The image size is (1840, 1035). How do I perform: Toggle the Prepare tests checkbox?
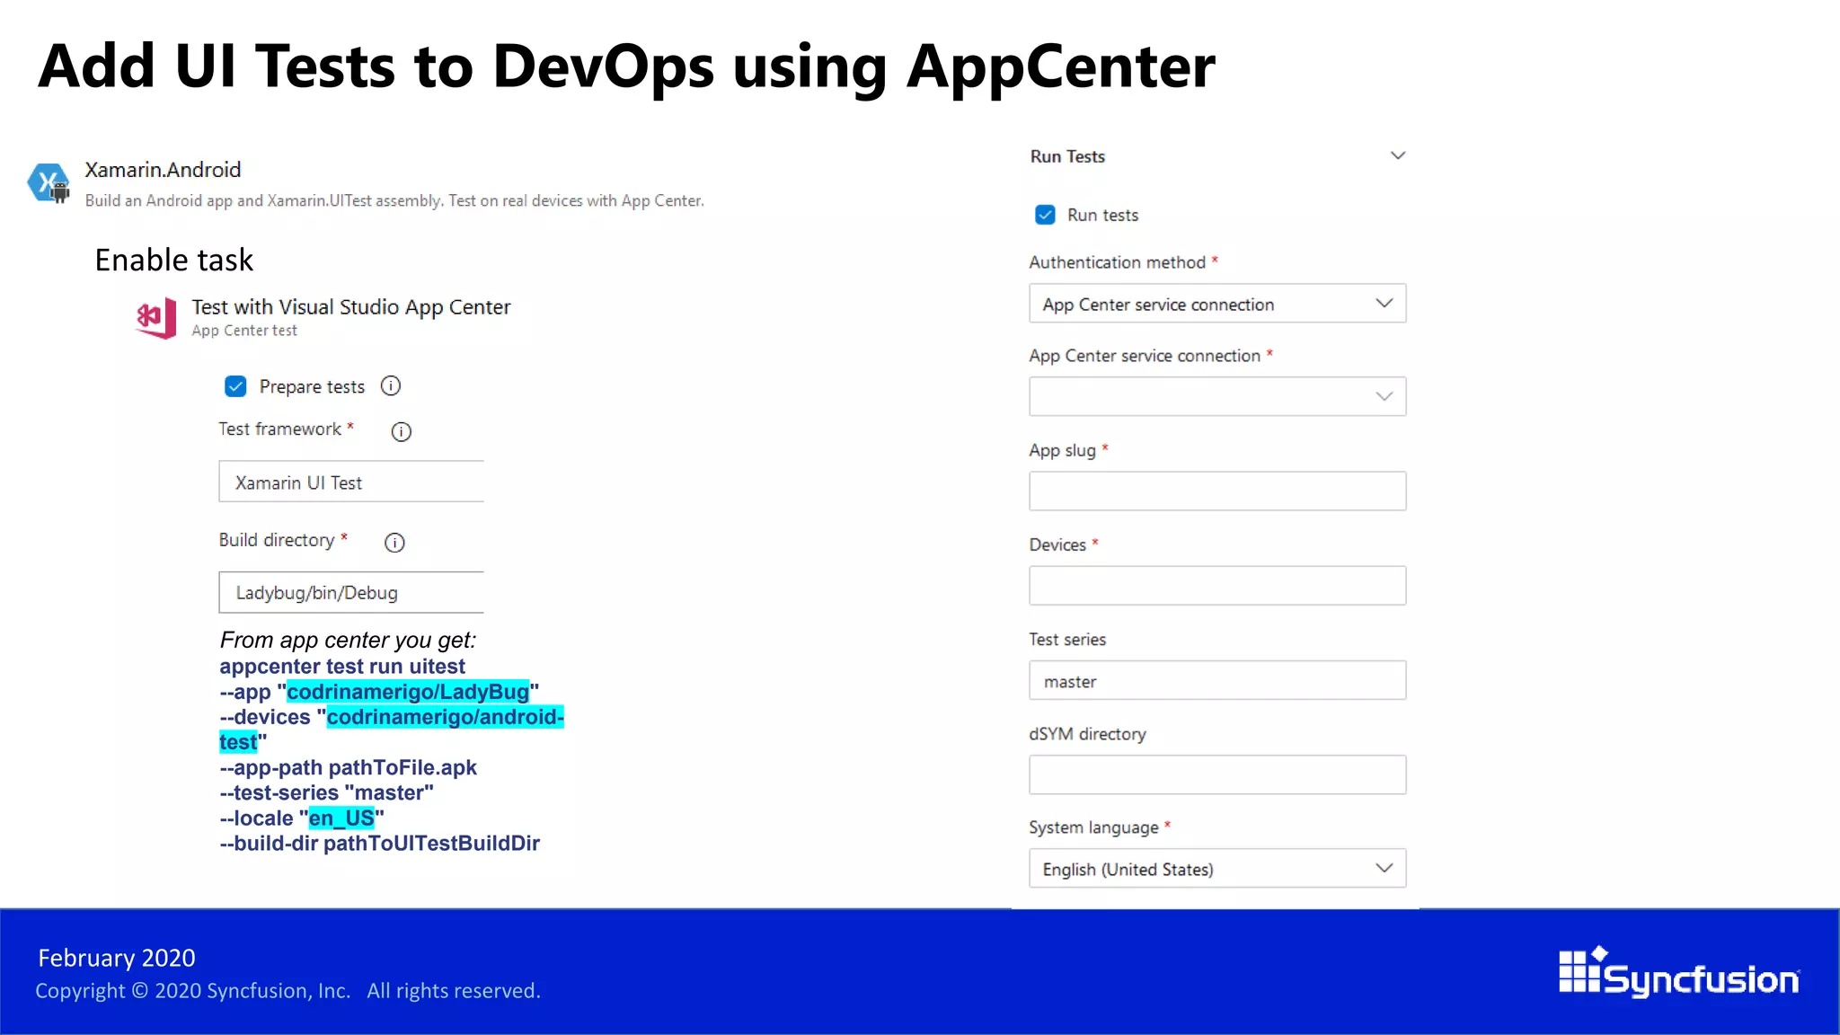[x=235, y=386]
